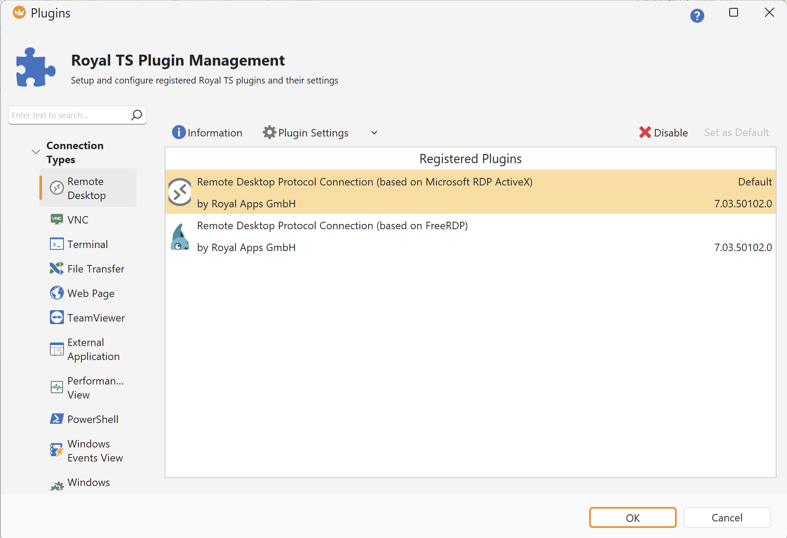Confirm with the OK button
This screenshot has height=538, width=787.
click(x=632, y=518)
